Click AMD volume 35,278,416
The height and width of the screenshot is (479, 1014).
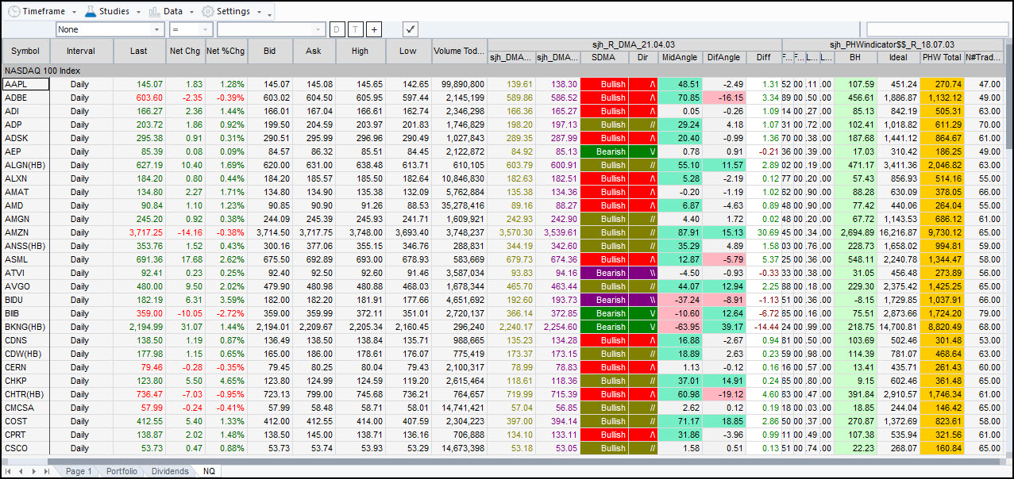click(459, 205)
